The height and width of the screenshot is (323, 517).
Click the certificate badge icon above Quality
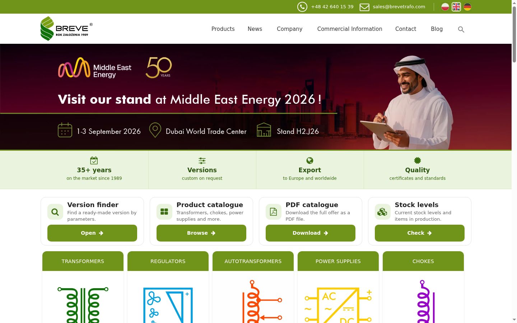(x=418, y=160)
